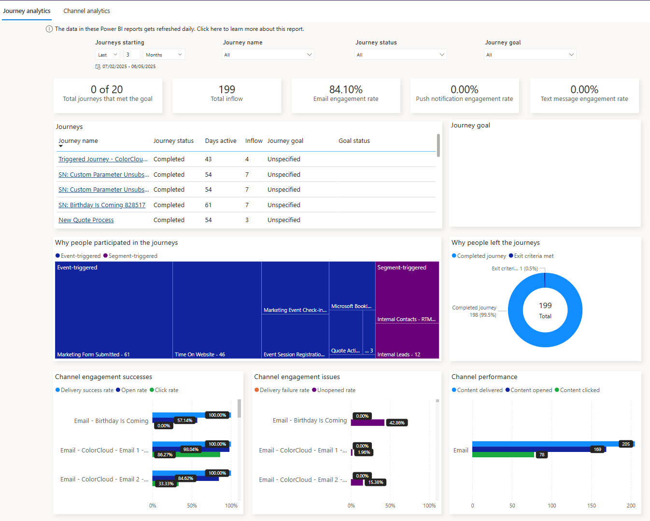Click the sort arrow under Journey name header
Viewport: 650px width, 521px height.
pyautogui.click(x=61, y=146)
